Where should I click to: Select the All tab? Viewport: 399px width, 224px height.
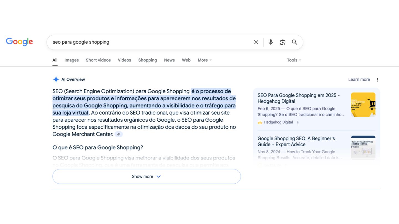[55, 60]
